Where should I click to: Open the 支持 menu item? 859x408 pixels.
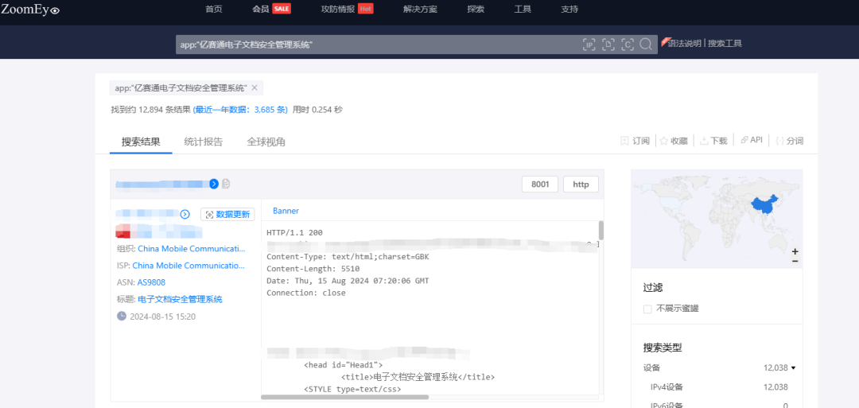(569, 10)
